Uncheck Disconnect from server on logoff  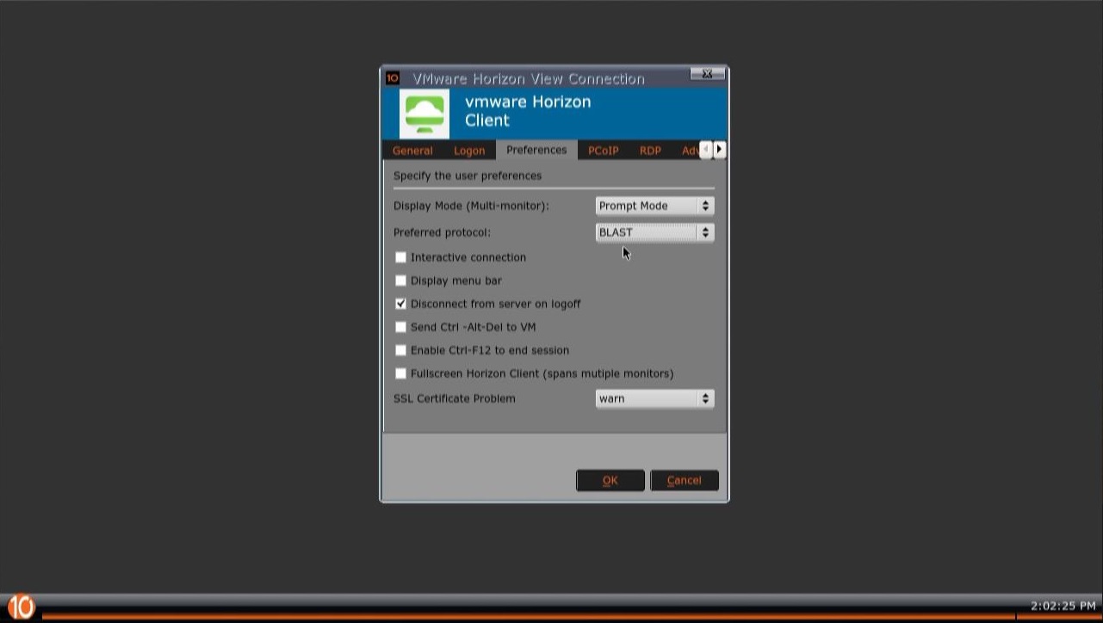point(400,304)
